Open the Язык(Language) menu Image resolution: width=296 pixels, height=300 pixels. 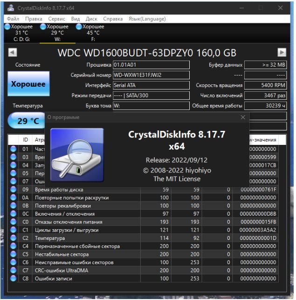coord(147,19)
